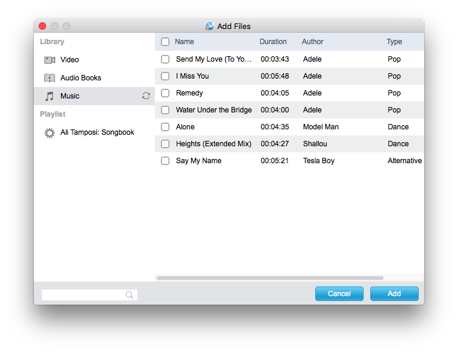Click the red close window button
The width and height of the screenshot is (458, 353).
pyautogui.click(x=42, y=26)
